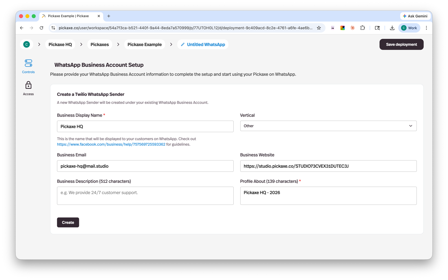Open the browser kebab menu
448x280 pixels.
coord(426,28)
